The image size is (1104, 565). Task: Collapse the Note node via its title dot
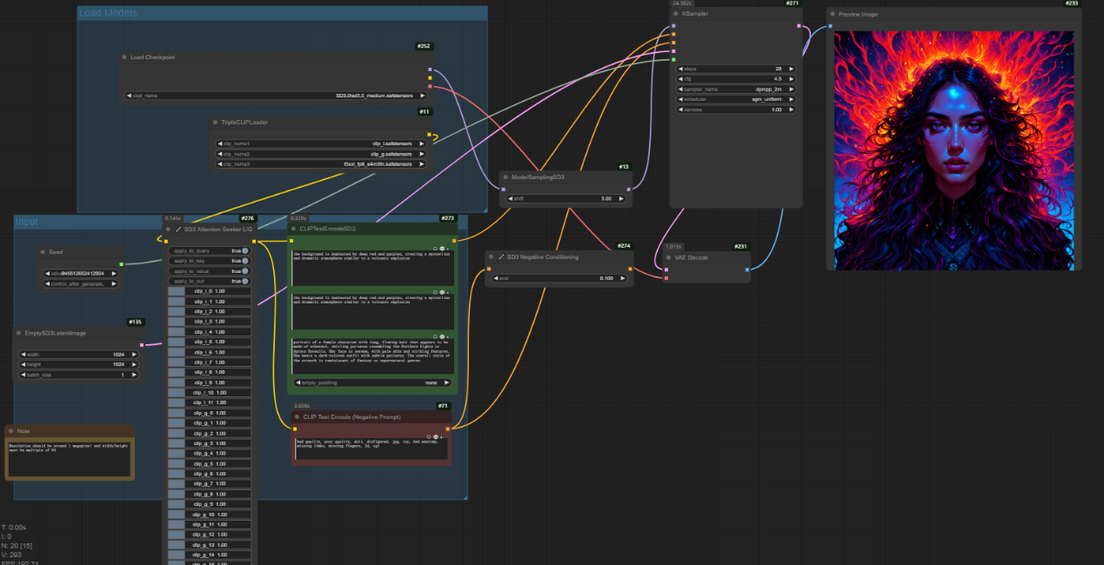[11, 431]
